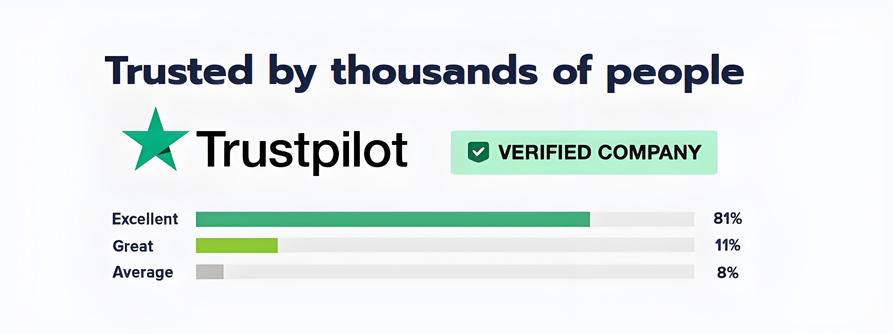Click the light green Great bar fill
Screen dimensions: 893x334
pyautogui.click(x=236, y=245)
